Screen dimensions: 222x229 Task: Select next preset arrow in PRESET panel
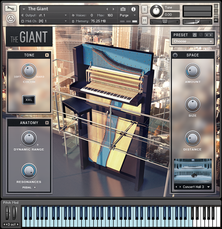(x=211, y=35)
